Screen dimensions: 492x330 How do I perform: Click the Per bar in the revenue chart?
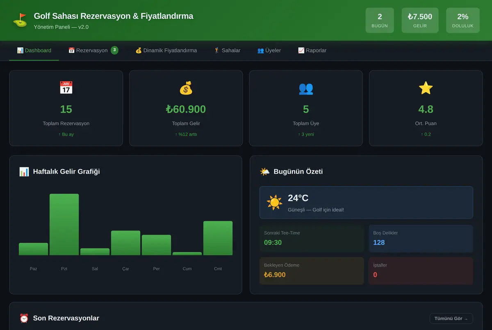click(x=156, y=245)
